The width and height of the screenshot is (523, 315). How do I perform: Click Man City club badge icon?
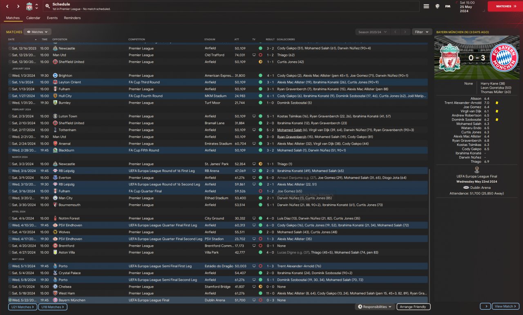click(55, 198)
